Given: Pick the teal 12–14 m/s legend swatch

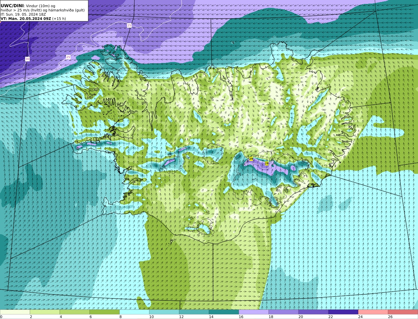Looking at the screenshot, I should (x=194, y=312).
